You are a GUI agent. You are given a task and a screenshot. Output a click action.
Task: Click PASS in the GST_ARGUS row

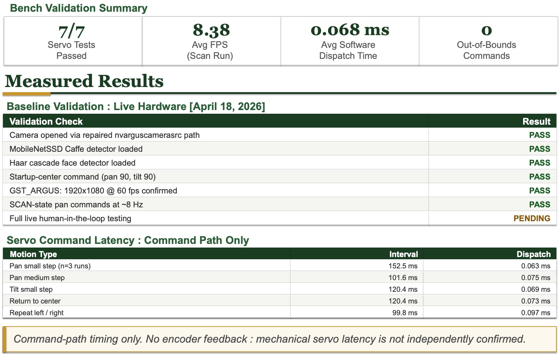click(x=540, y=191)
